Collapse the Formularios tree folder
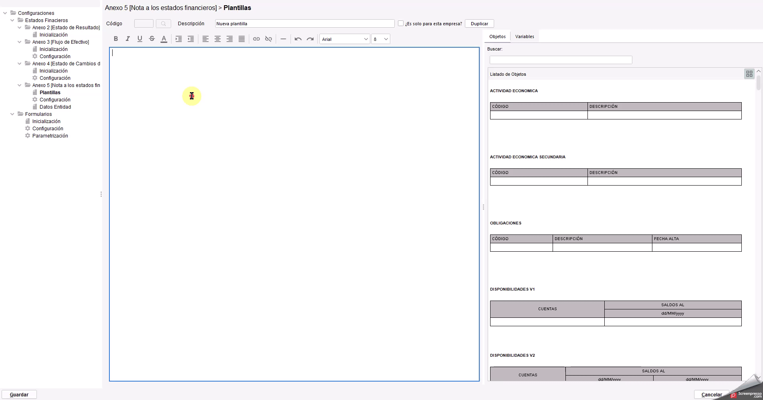 (x=12, y=114)
